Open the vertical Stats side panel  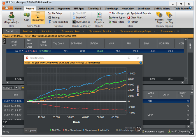coord(4,41)
